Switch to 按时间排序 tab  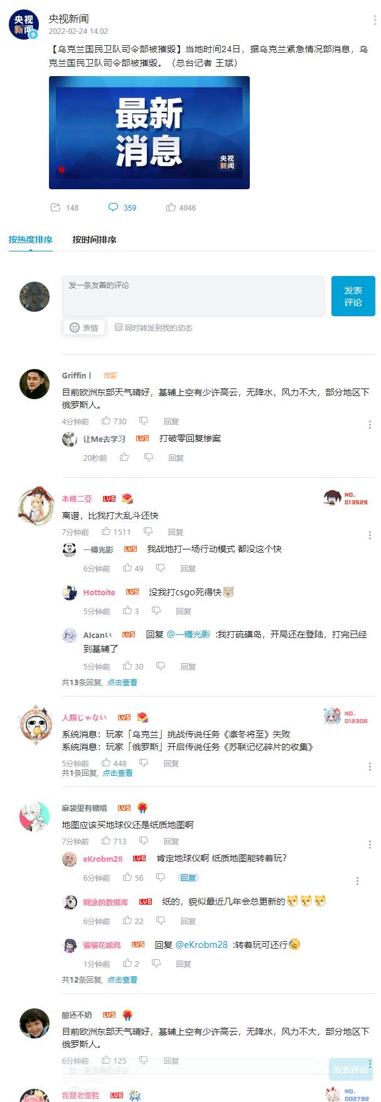tap(94, 240)
